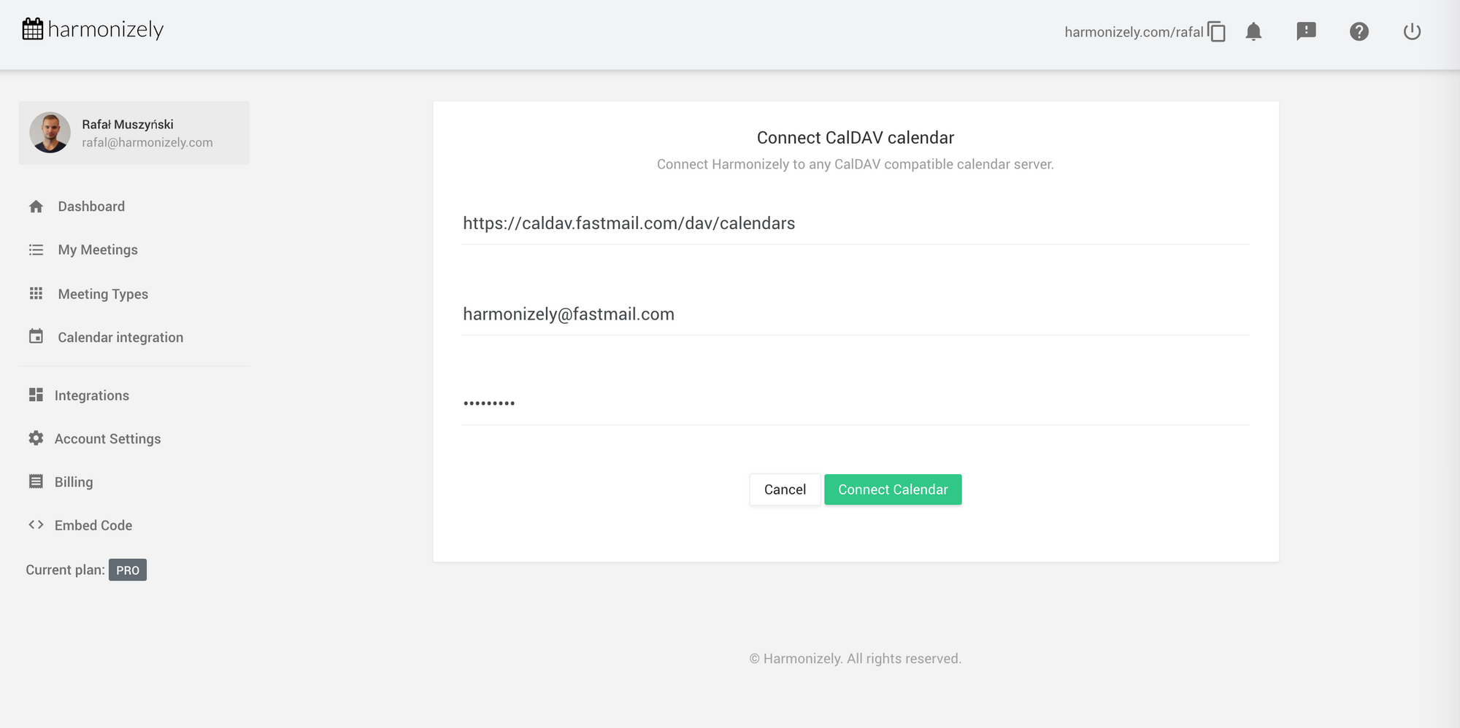Image resolution: width=1460 pixels, height=728 pixels.
Task: Click the PRO plan badge
Action: (128, 570)
